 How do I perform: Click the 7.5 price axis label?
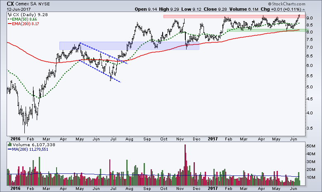point(310,40)
